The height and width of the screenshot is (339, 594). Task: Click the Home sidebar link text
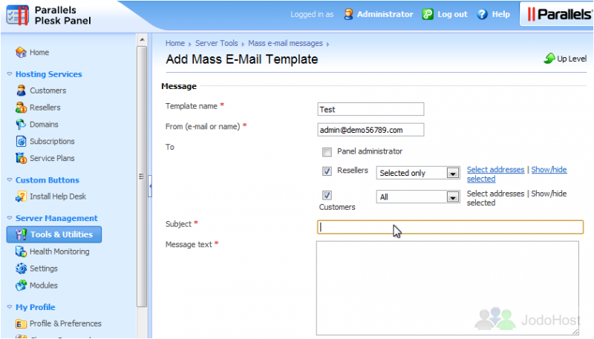point(39,52)
